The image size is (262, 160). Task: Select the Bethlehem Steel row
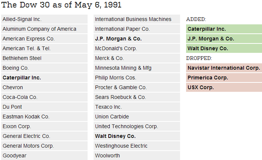coord(44,58)
